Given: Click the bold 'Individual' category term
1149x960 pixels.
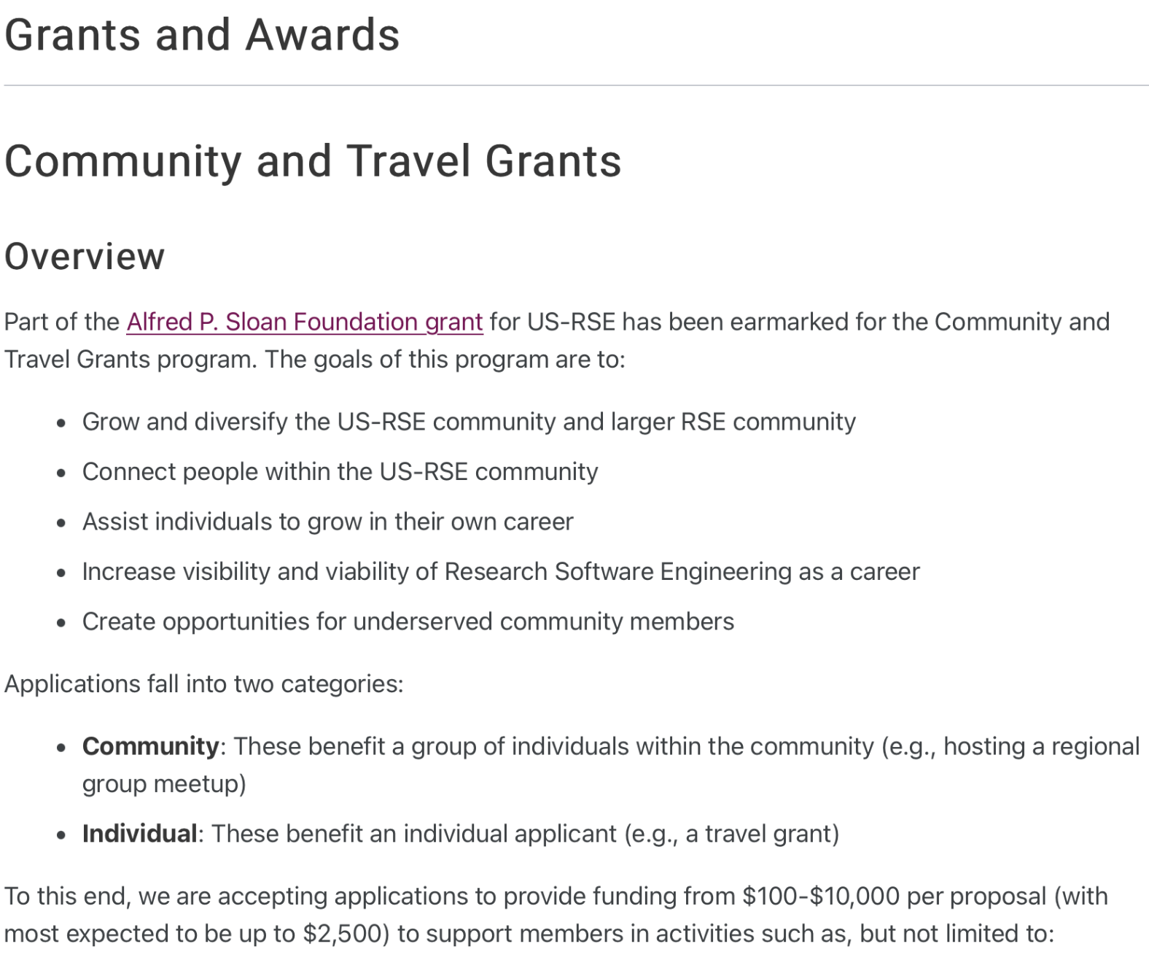Looking at the screenshot, I should coord(139,834).
